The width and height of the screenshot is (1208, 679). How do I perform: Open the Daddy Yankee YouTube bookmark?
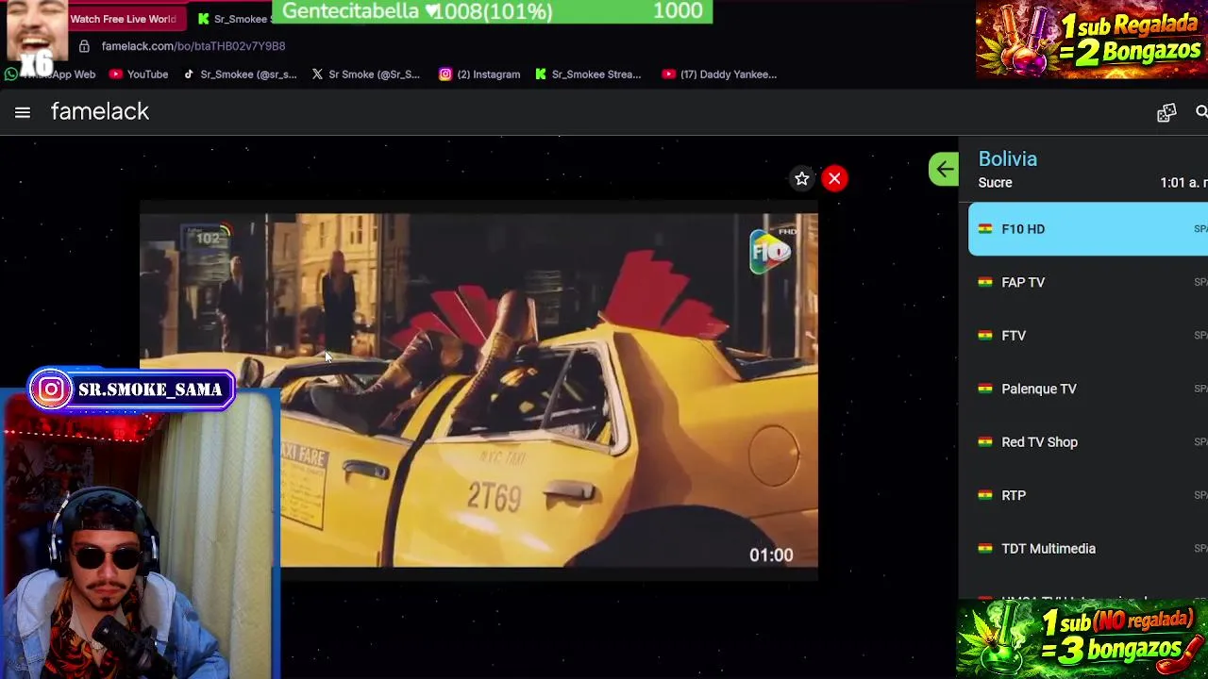[719, 75]
